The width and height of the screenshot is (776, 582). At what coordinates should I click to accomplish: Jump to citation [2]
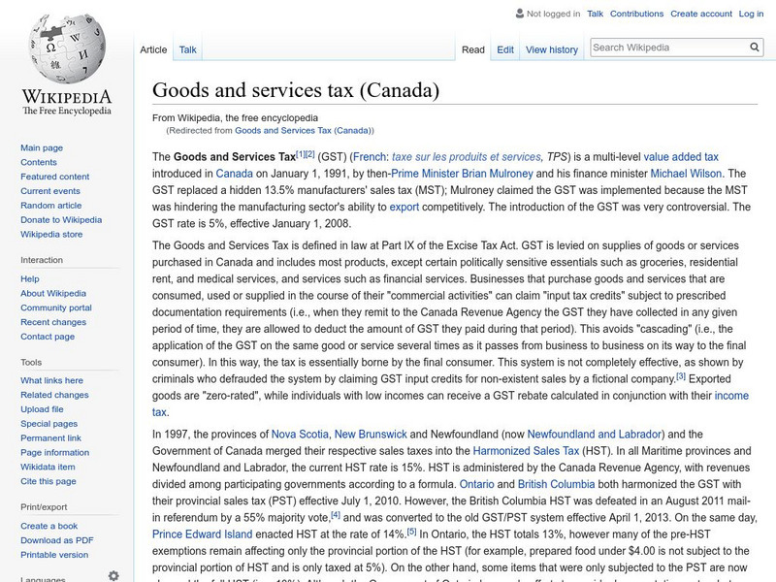[309, 154]
